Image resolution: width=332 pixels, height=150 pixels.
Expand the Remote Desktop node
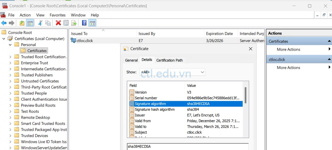(10, 117)
